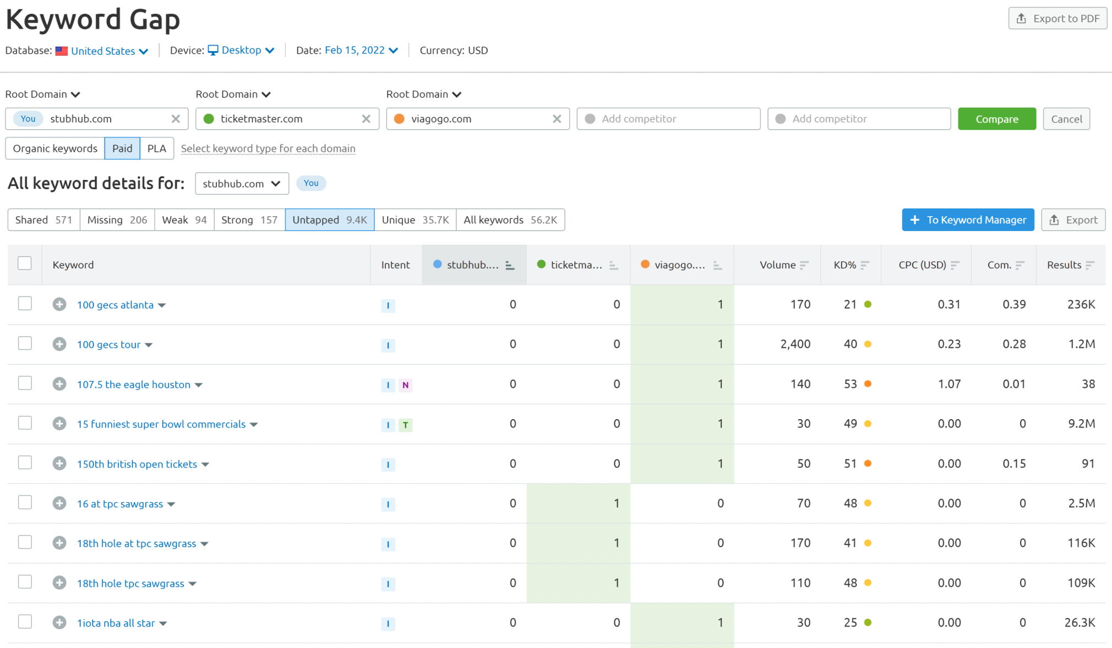Click Navigational 'N' intent badge on eagle houston row
The height and width of the screenshot is (648, 1112).
click(x=406, y=385)
